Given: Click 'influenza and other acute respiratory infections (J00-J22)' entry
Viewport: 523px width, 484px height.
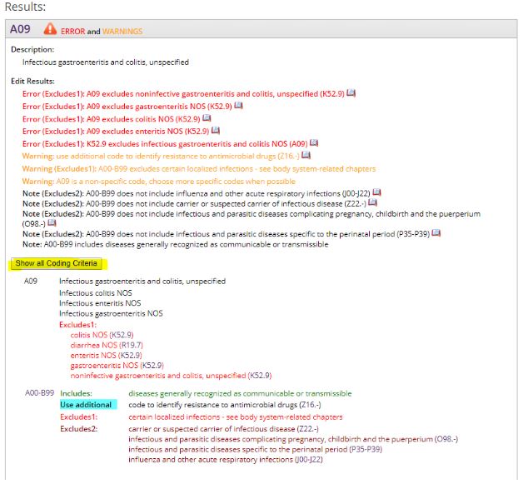Looking at the screenshot, I should click(x=226, y=460).
